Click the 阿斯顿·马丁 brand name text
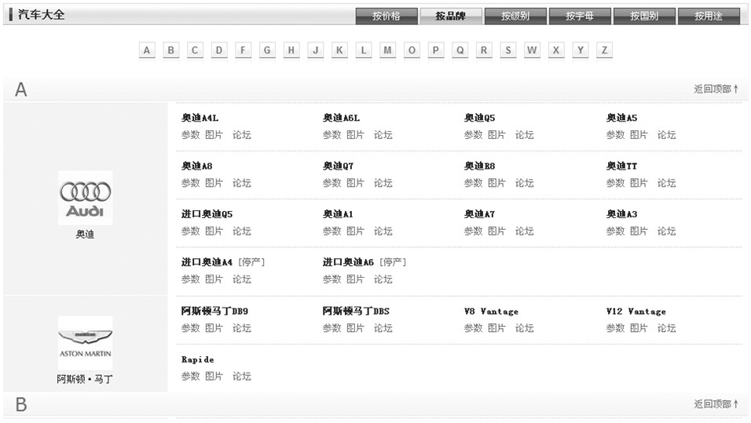751x423 pixels. click(x=85, y=379)
